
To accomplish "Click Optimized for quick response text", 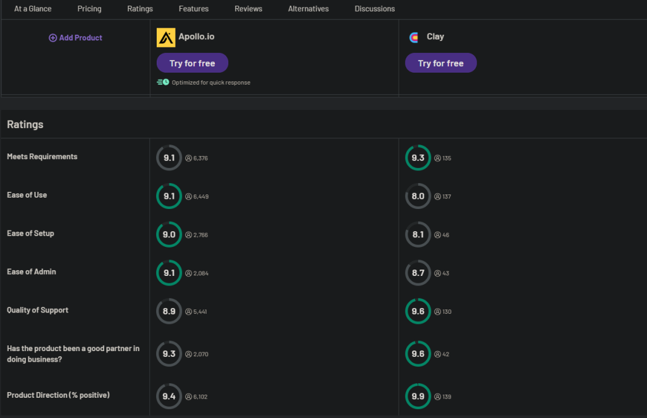I will click(x=211, y=83).
